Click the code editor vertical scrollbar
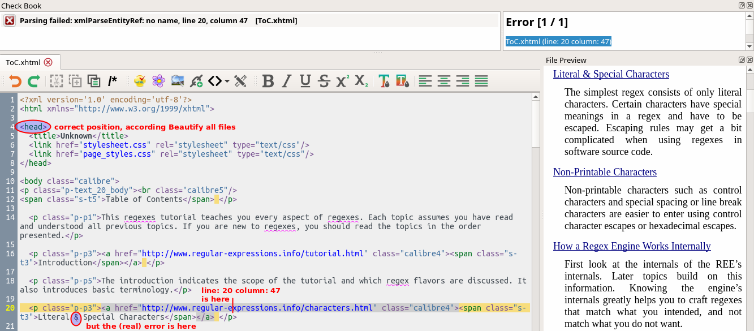The height and width of the screenshot is (331, 754). pyautogui.click(x=536, y=212)
